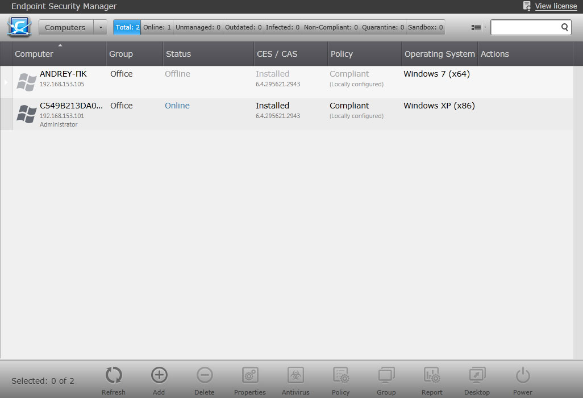583x398 pixels.
Task: Click IP address 192.168.153.105
Action: [x=62, y=84]
